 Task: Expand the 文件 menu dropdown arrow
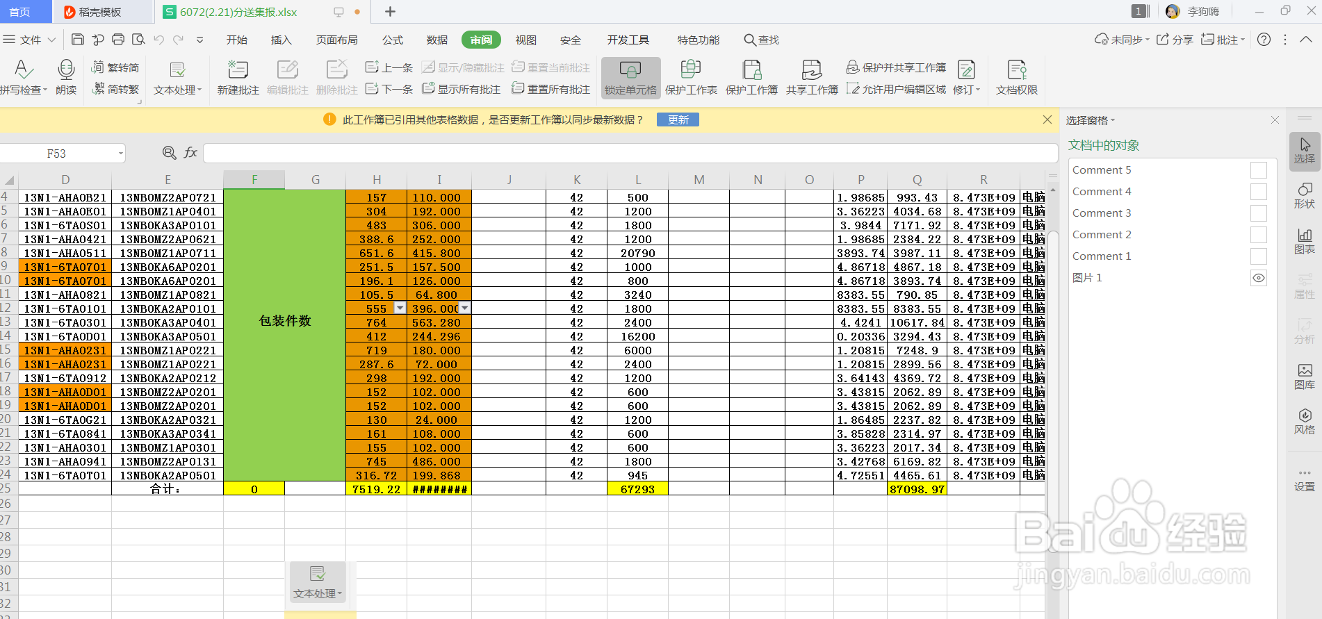(51, 40)
